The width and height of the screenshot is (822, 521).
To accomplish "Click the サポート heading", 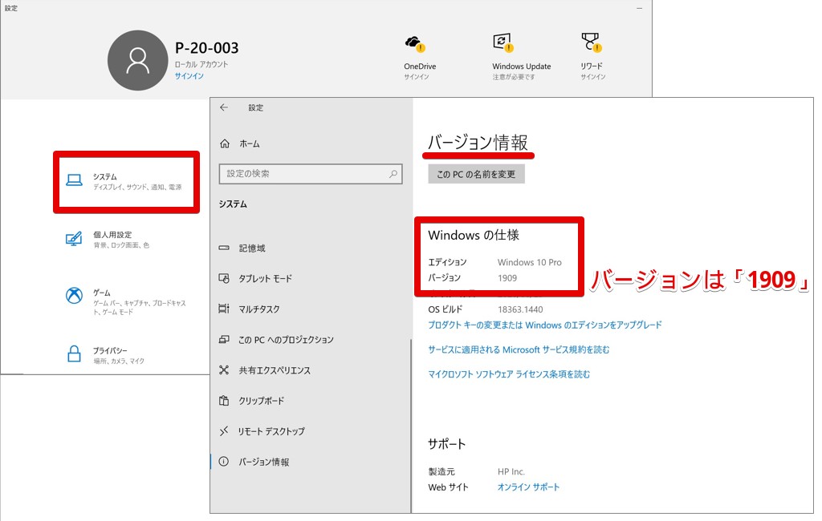I will point(446,444).
